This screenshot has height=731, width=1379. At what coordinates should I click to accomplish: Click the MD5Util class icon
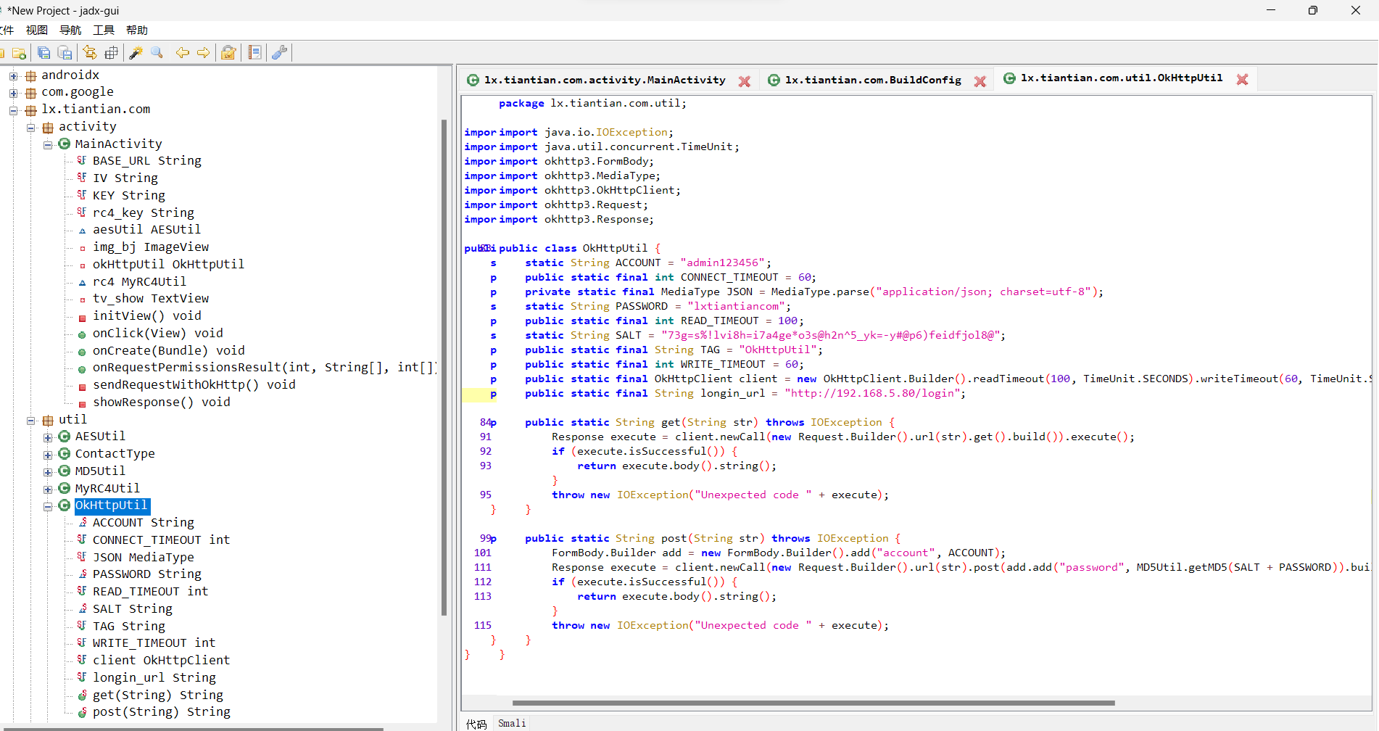65,471
